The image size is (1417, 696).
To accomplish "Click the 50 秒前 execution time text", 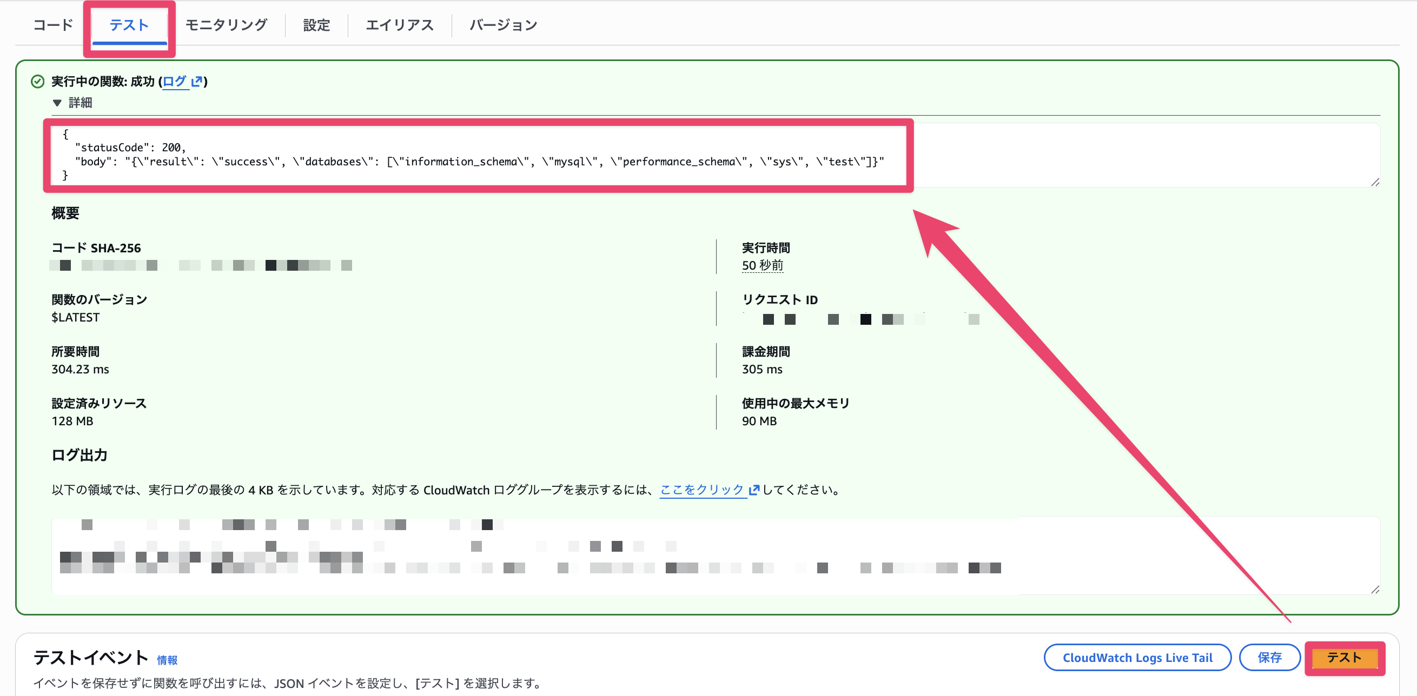I will tap(763, 265).
